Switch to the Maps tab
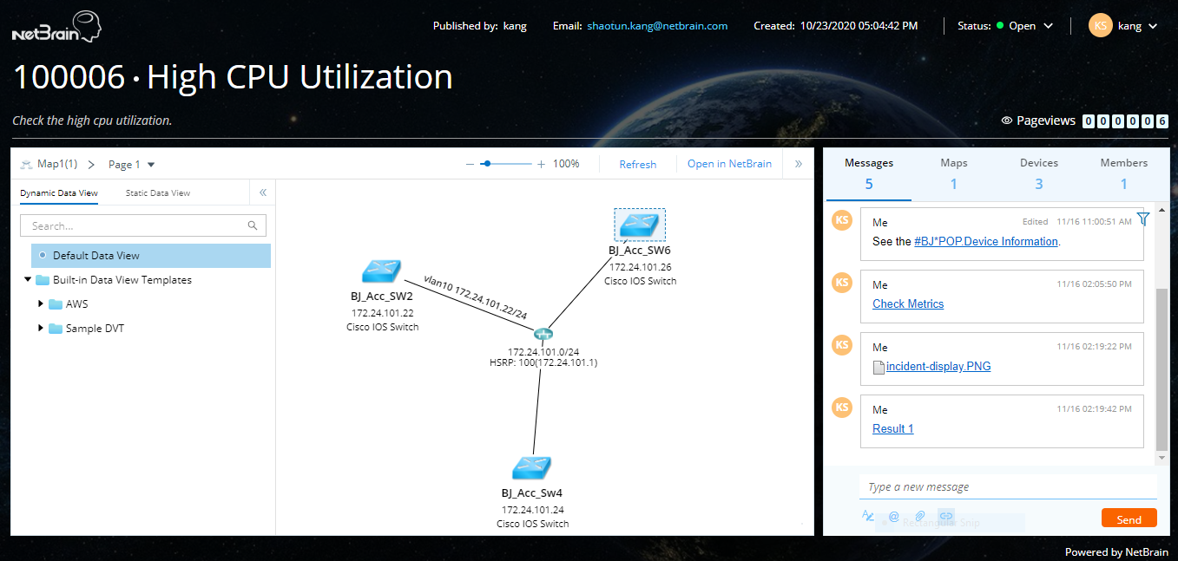 pos(954,173)
